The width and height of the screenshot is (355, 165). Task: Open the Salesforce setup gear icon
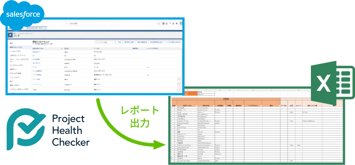pos(173,23)
